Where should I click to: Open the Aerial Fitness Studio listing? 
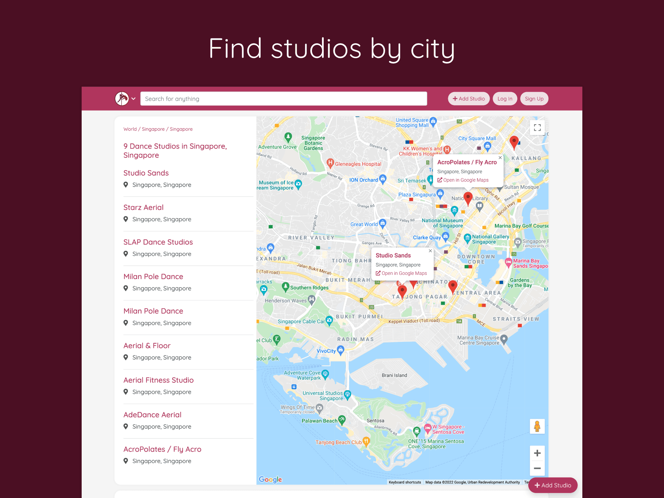(158, 380)
